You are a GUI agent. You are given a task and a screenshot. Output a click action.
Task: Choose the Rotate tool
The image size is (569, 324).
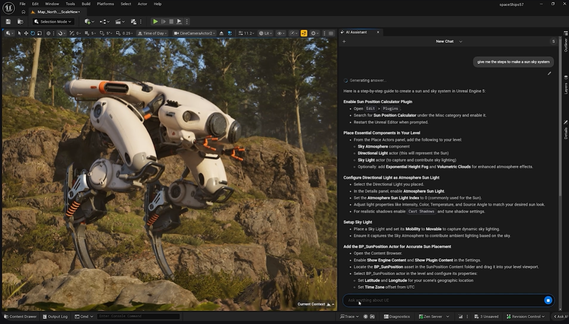tap(33, 33)
